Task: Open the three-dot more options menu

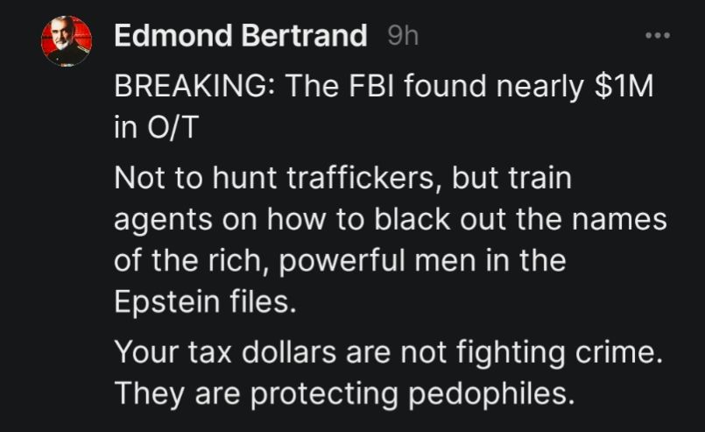Action: point(658,35)
